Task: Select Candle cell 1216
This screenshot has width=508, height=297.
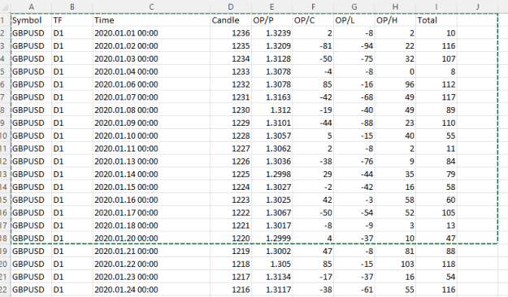Action: (x=231, y=290)
